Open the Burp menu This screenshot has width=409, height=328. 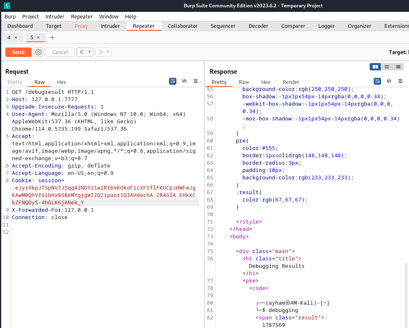point(10,16)
